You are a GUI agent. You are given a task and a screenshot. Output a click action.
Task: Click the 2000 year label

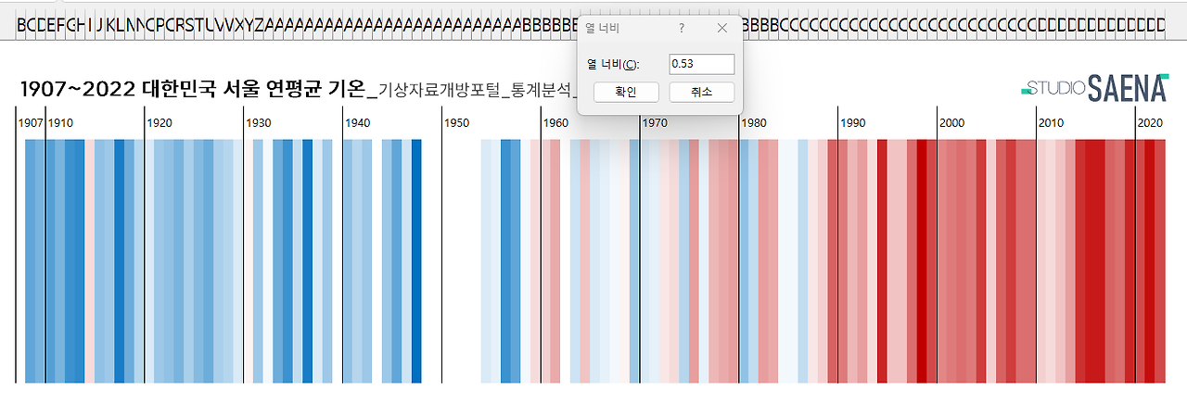click(x=951, y=123)
